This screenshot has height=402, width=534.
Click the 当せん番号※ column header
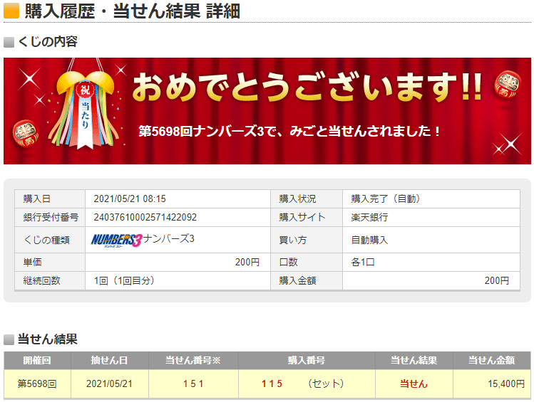click(x=193, y=360)
